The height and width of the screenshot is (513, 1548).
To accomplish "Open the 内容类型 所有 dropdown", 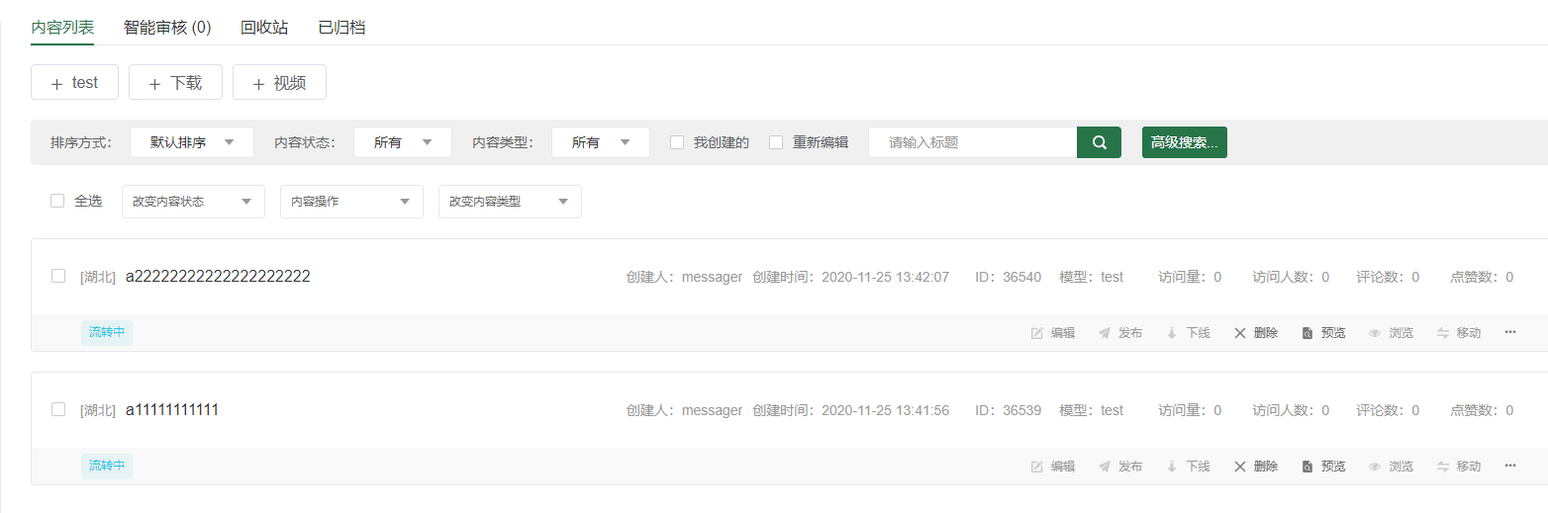I will tap(601, 142).
